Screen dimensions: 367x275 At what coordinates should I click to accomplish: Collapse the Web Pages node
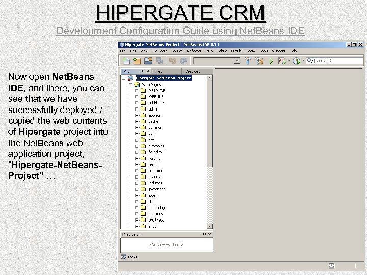click(x=130, y=85)
